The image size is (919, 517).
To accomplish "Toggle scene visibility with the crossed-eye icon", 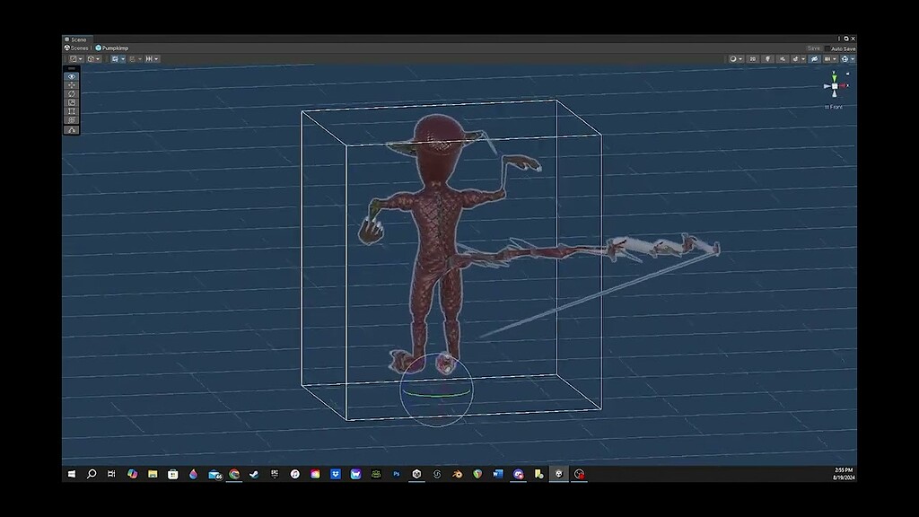I will (814, 59).
